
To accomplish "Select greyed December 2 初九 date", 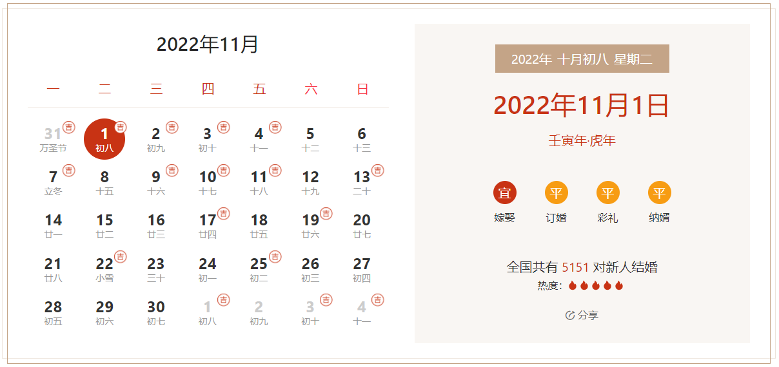I will tap(259, 312).
